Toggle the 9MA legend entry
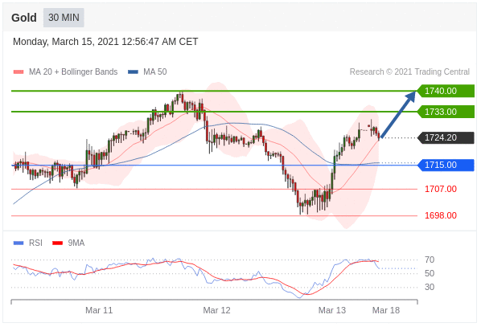Viewport: 481px width, 327px height. [68, 243]
